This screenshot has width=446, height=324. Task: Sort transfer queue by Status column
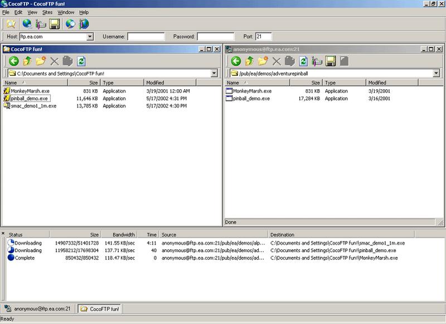pos(28,235)
